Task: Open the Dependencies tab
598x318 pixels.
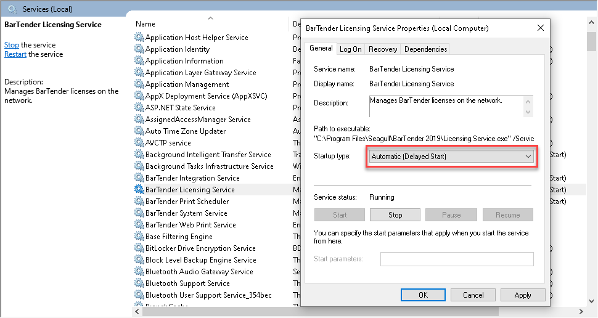Action: coord(425,49)
